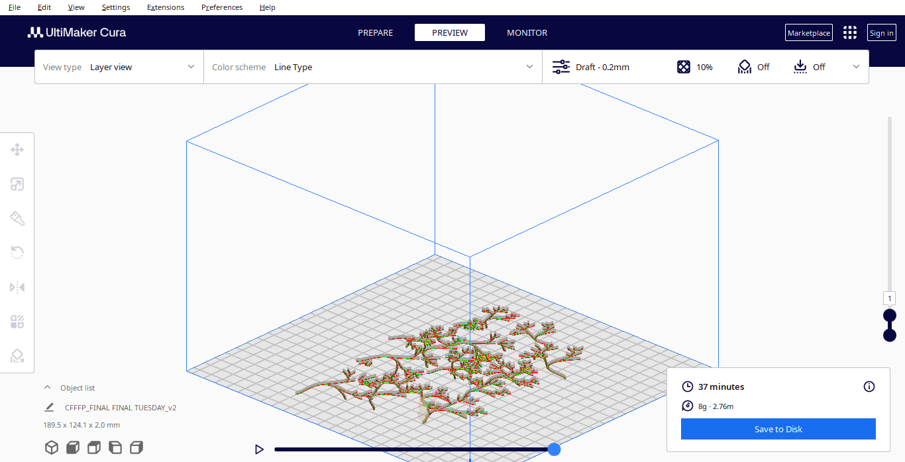The height and width of the screenshot is (462, 905).
Task: Open the Color scheme Line Type dropdown
Action: click(372, 67)
